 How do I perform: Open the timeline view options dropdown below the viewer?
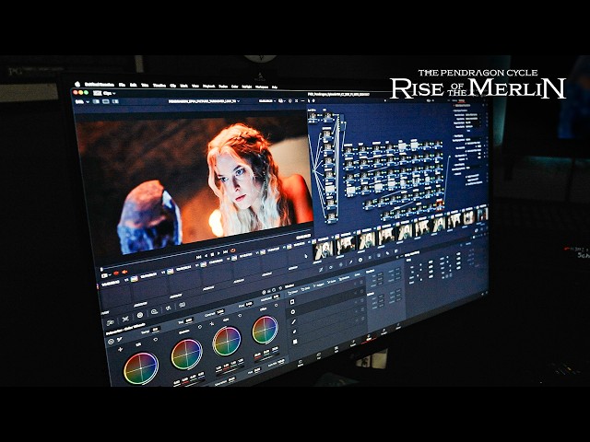click(x=105, y=276)
